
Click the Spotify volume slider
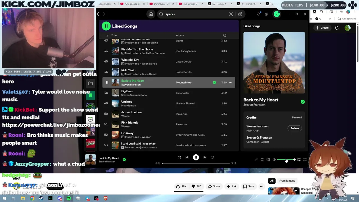tap(286, 160)
